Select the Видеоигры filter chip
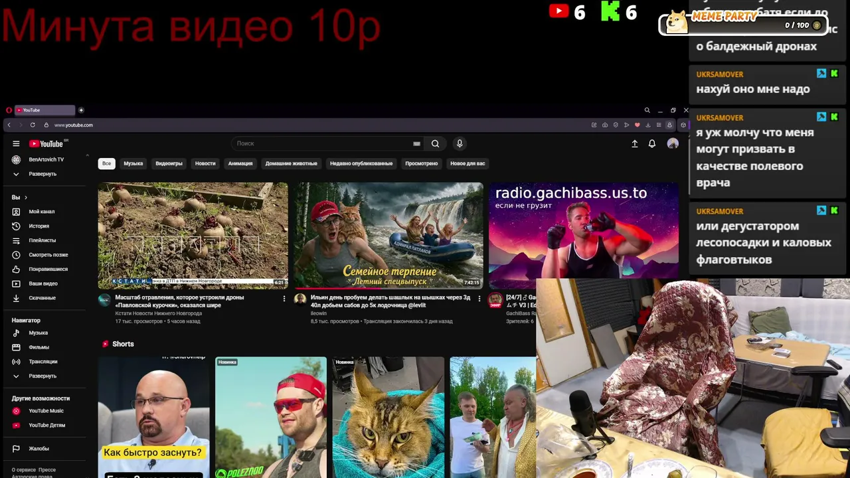The image size is (850, 478). 169,163
